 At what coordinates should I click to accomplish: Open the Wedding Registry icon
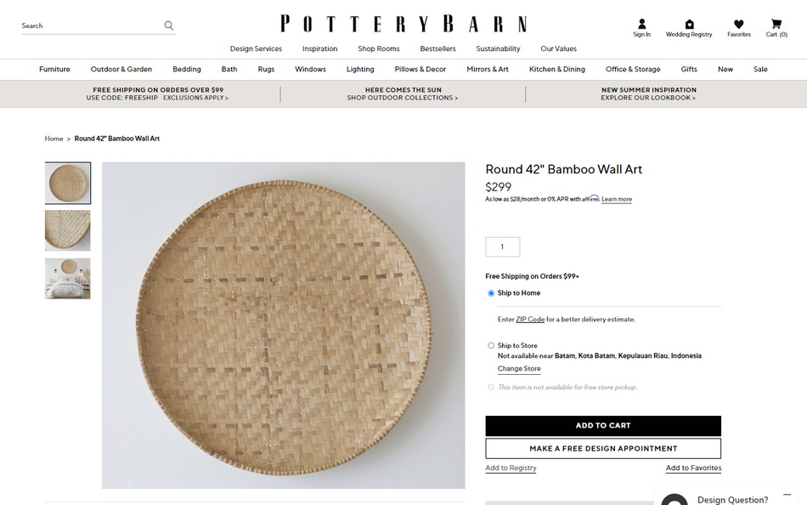(x=689, y=25)
